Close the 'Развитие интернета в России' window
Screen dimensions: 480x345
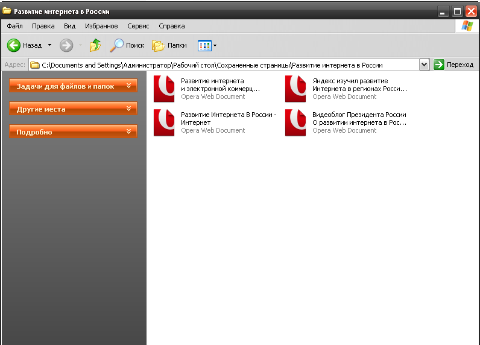(471, 11)
